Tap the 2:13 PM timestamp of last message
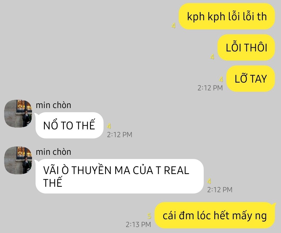This screenshot has height=233, width=281. [x=138, y=224]
